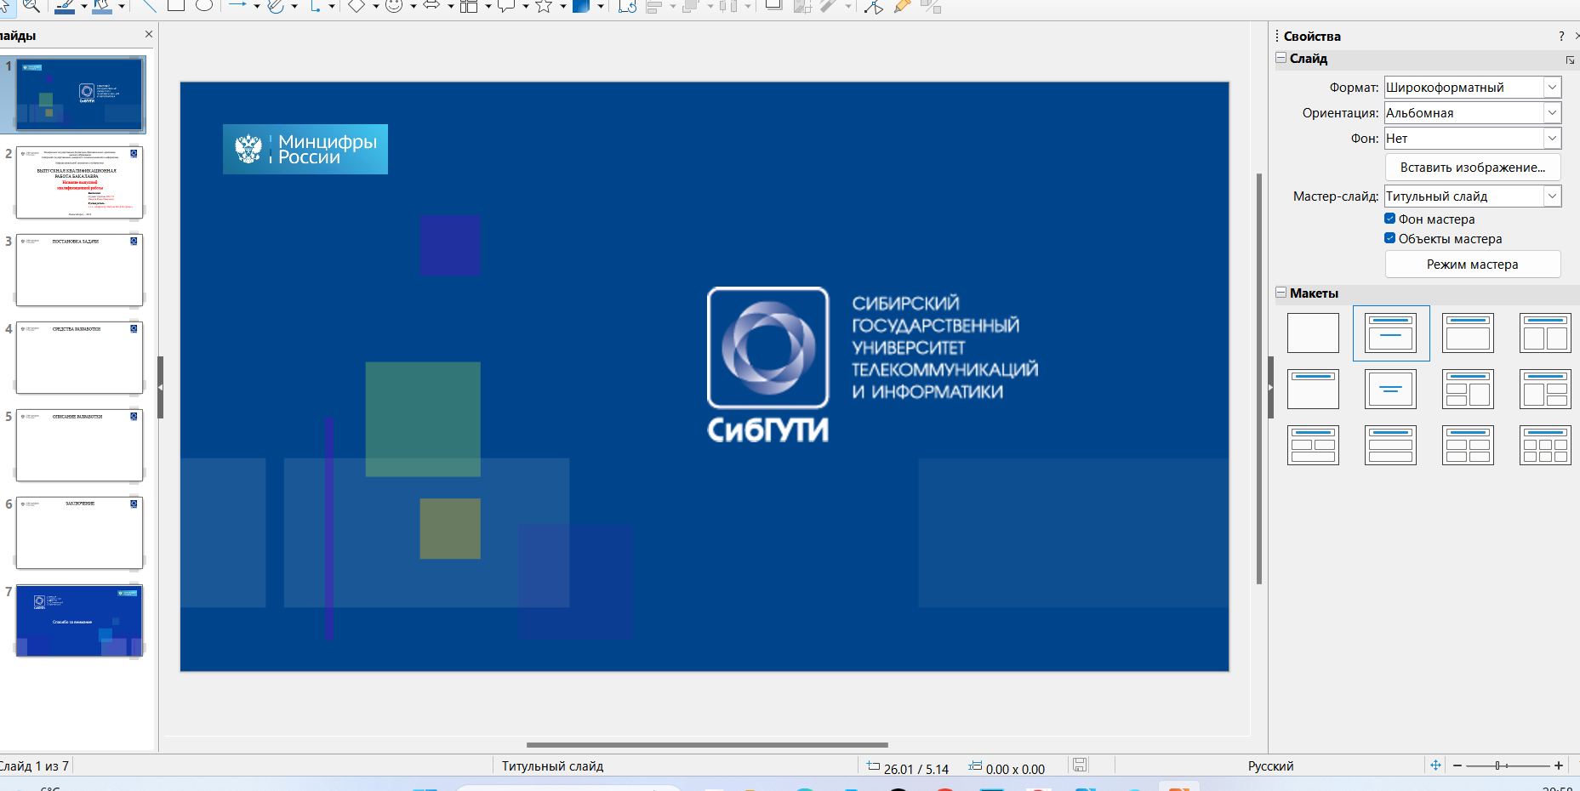
Task: Select slide 2 thumbnail
Action: (x=79, y=182)
